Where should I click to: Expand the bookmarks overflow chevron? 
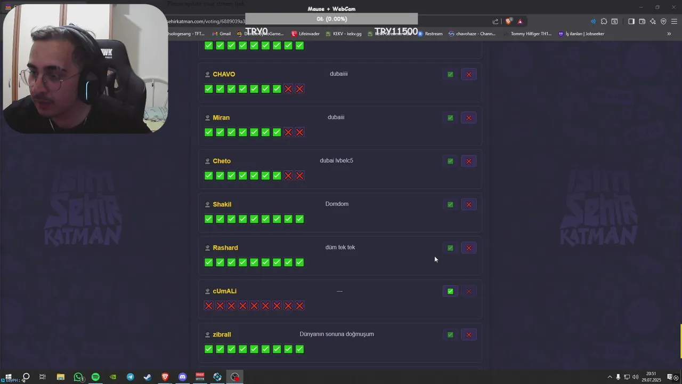[669, 34]
